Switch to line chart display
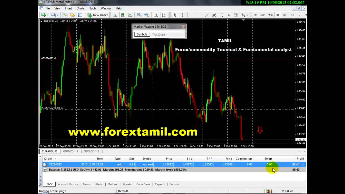Image resolution: width=345 pixels, height=194 pixels. (130, 15)
